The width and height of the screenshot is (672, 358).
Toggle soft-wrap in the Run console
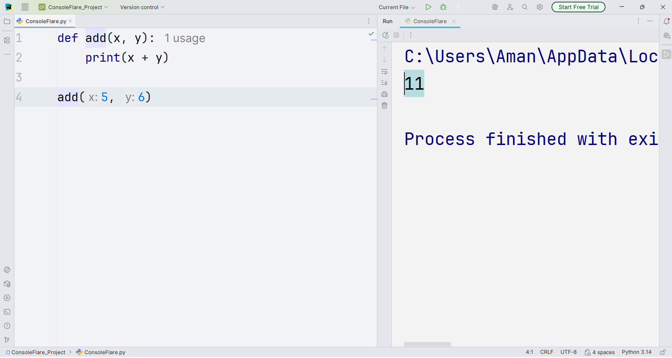(385, 72)
